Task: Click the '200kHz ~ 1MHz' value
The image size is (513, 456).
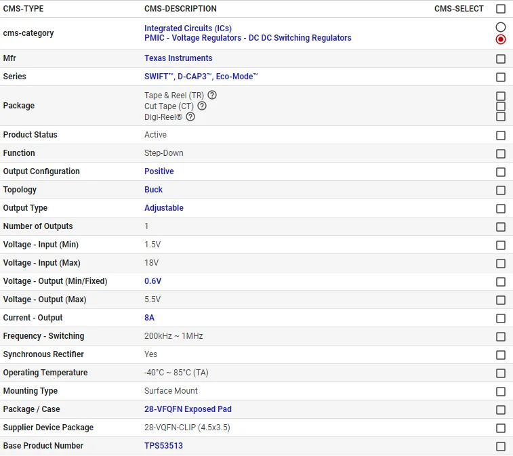Action: [173, 336]
